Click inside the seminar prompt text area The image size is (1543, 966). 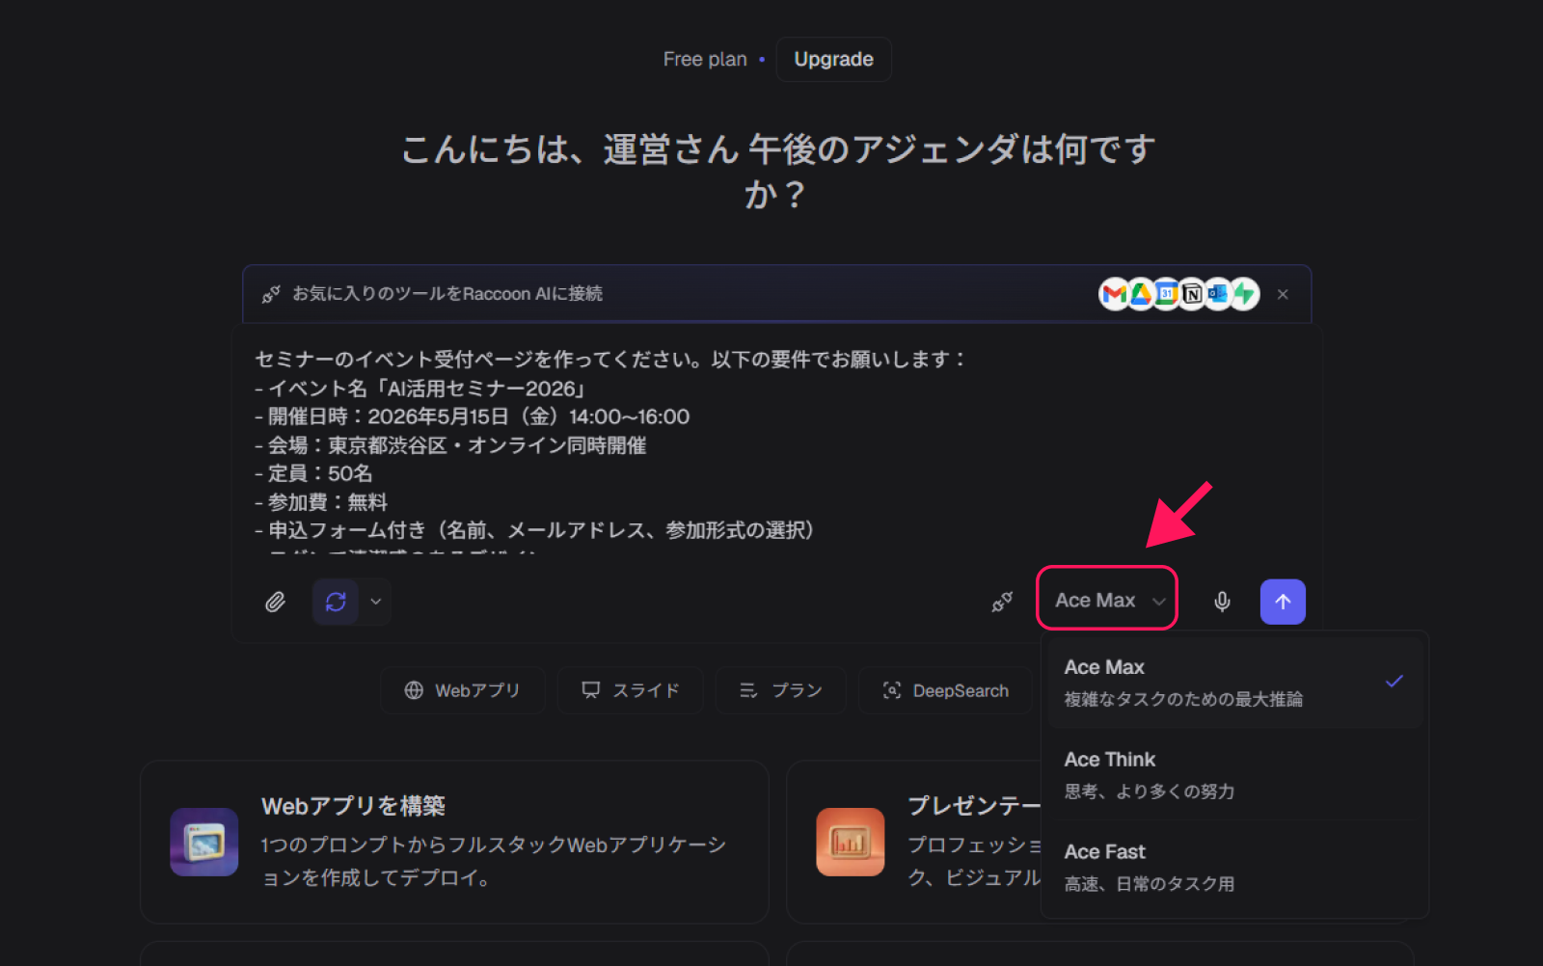(675, 443)
